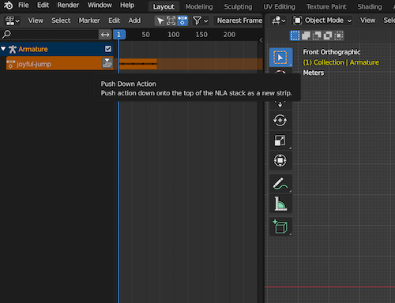
Task: Select the Measure tool
Action: pyautogui.click(x=280, y=204)
